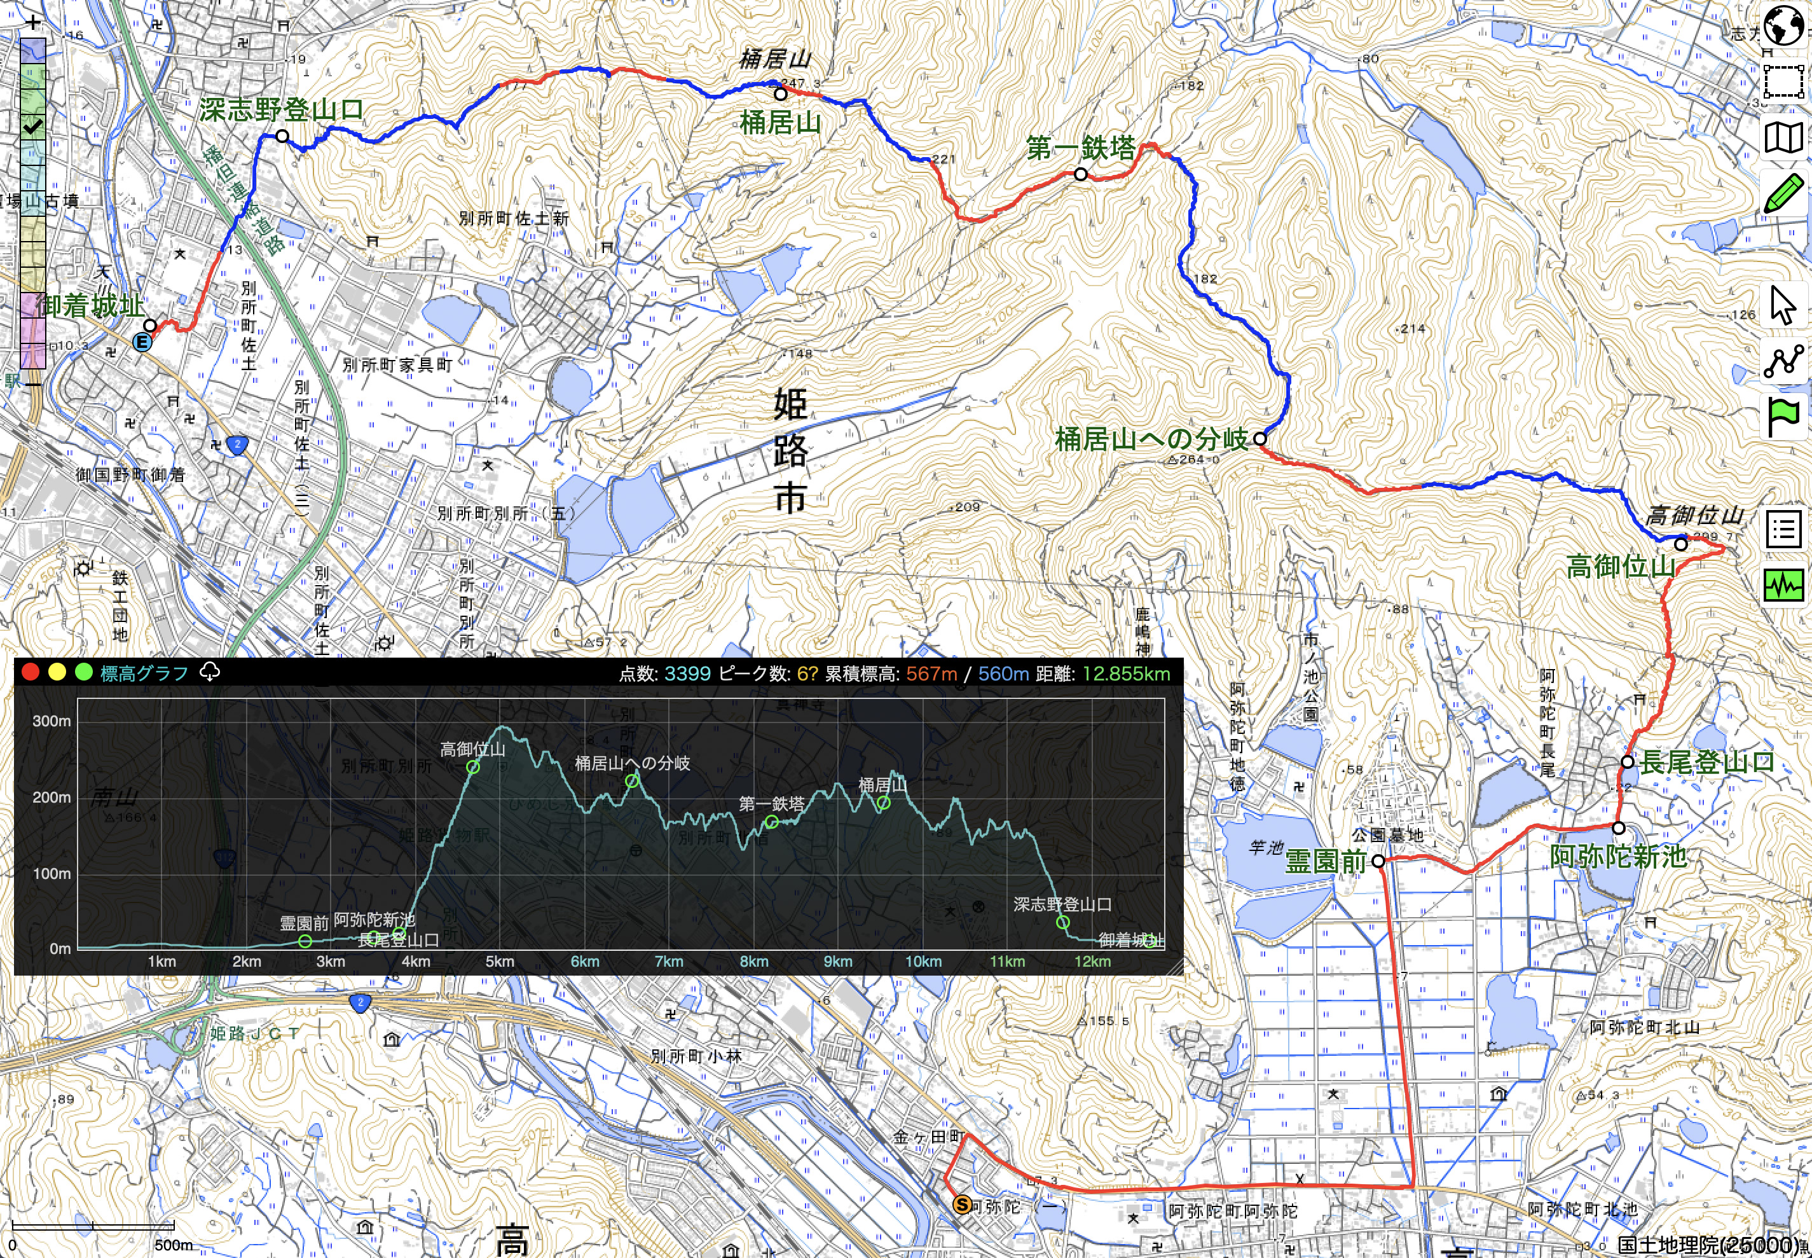
Task: Click the 桶居山 waypoint circle on map
Action: (781, 95)
